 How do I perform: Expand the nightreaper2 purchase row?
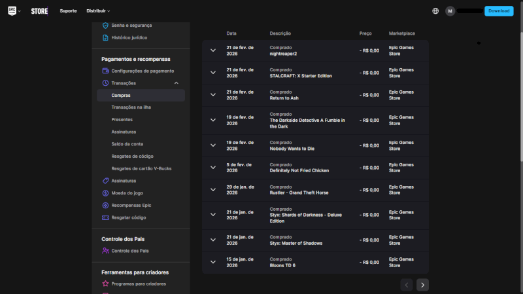pyautogui.click(x=212, y=50)
